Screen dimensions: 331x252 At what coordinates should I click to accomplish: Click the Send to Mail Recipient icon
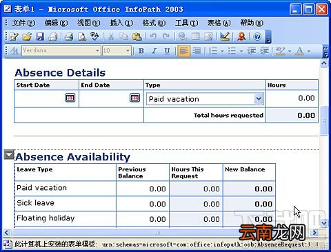53,36
